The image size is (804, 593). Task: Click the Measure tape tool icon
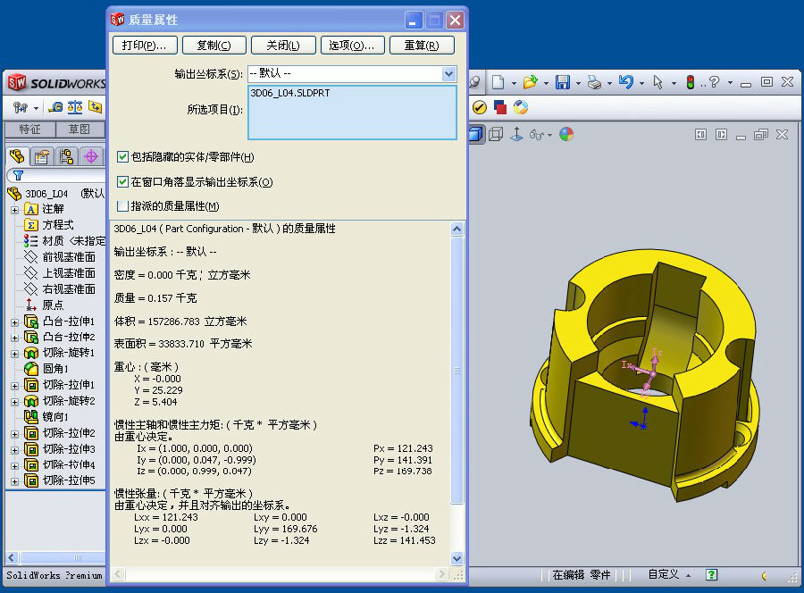[x=56, y=107]
